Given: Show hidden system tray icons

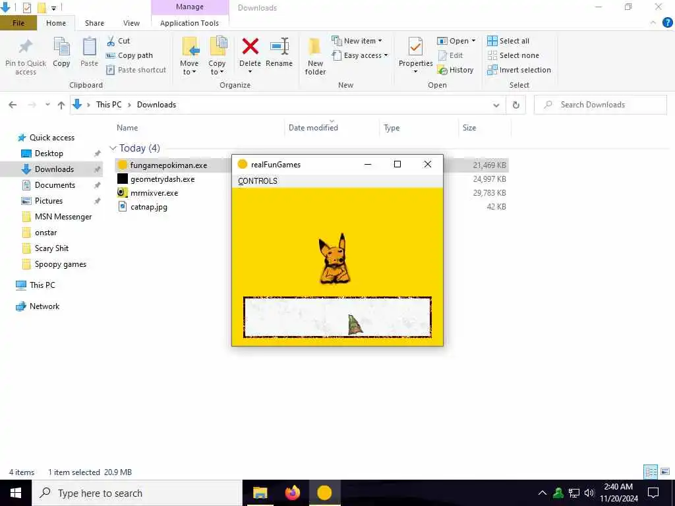Looking at the screenshot, I should point(543,493).
